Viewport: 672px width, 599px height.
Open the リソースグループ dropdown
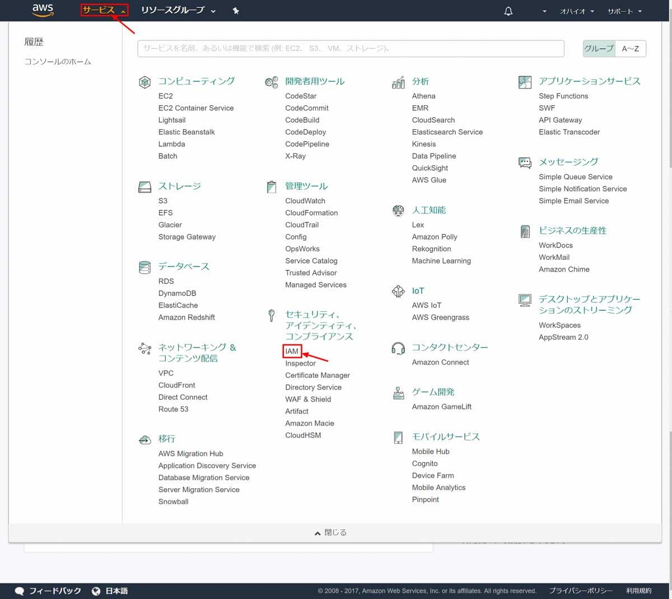click(178, 10)
